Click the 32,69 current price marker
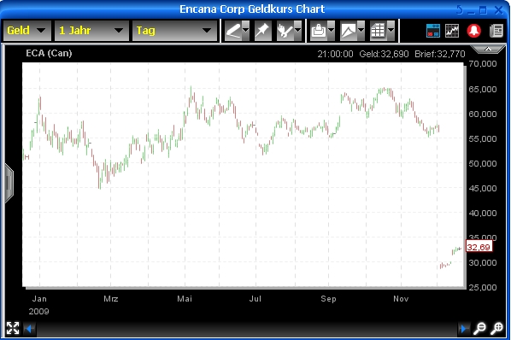Viewport: 511px width, 340px height. 479,247
